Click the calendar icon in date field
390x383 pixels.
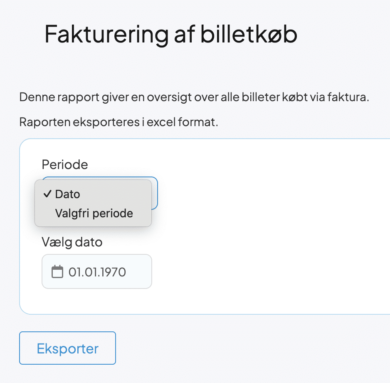[x=57, y=272]
